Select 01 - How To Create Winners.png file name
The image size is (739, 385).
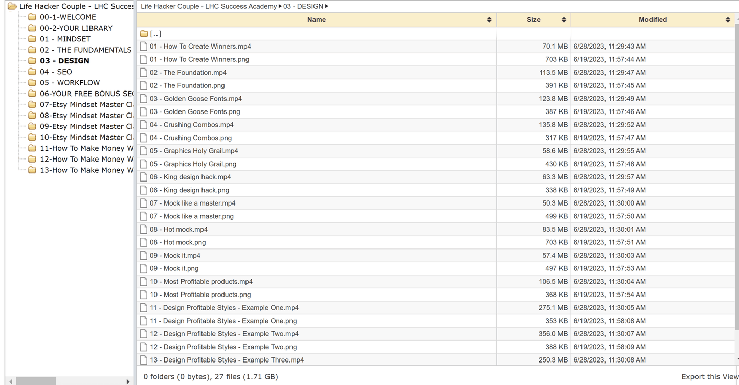199,59
